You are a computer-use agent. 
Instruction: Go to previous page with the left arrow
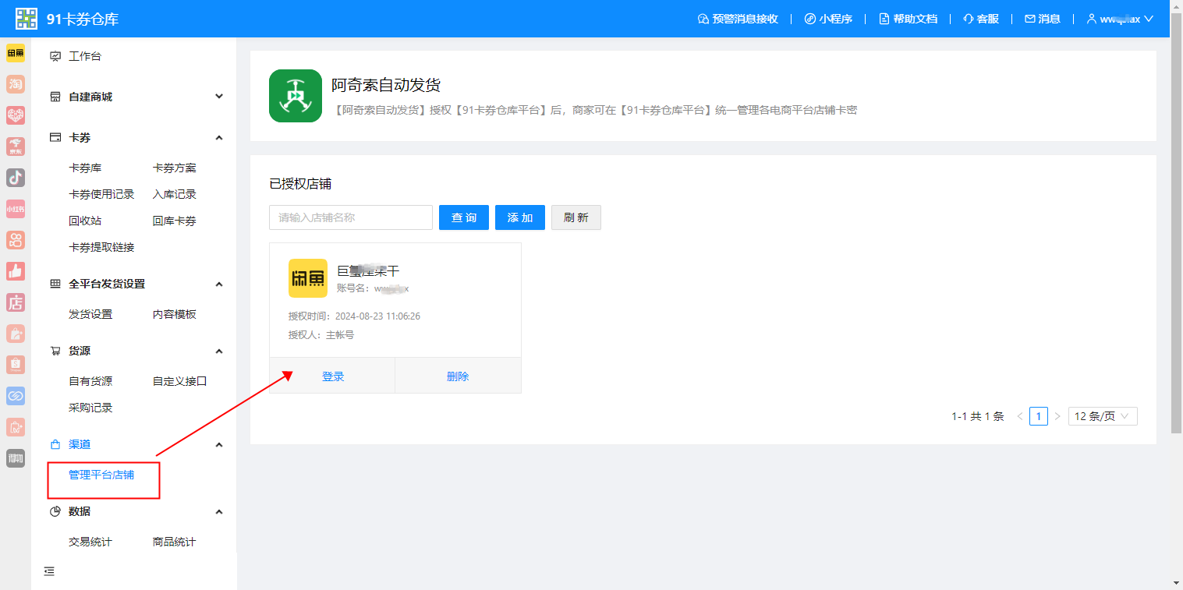point(1020,416)
